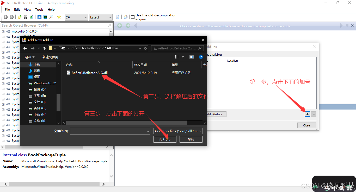Click the checklist options toolbar icon

point(118,17)
